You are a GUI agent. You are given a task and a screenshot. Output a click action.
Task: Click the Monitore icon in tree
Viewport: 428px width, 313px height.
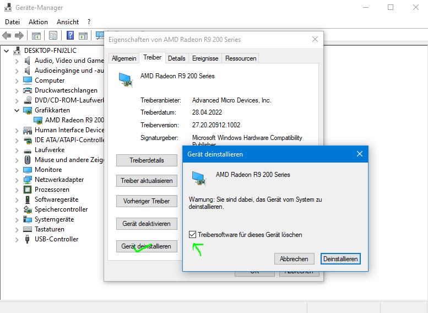point(28,170)
